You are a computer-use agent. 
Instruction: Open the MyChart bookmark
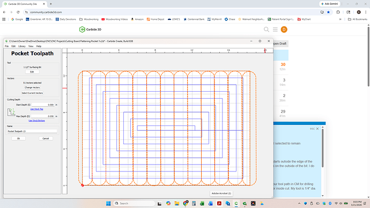(304, 19)
